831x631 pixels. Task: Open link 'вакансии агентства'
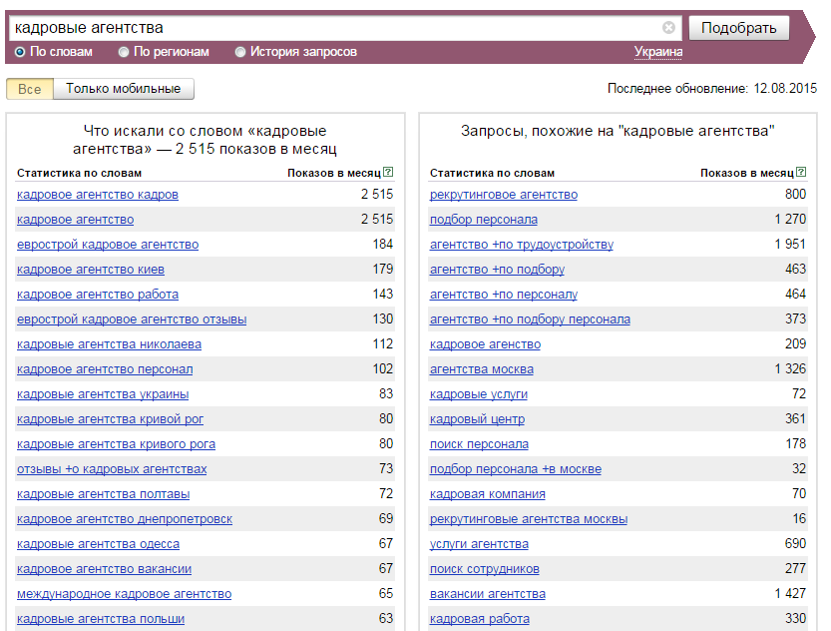pyautogui.click(x=488, y=593)
